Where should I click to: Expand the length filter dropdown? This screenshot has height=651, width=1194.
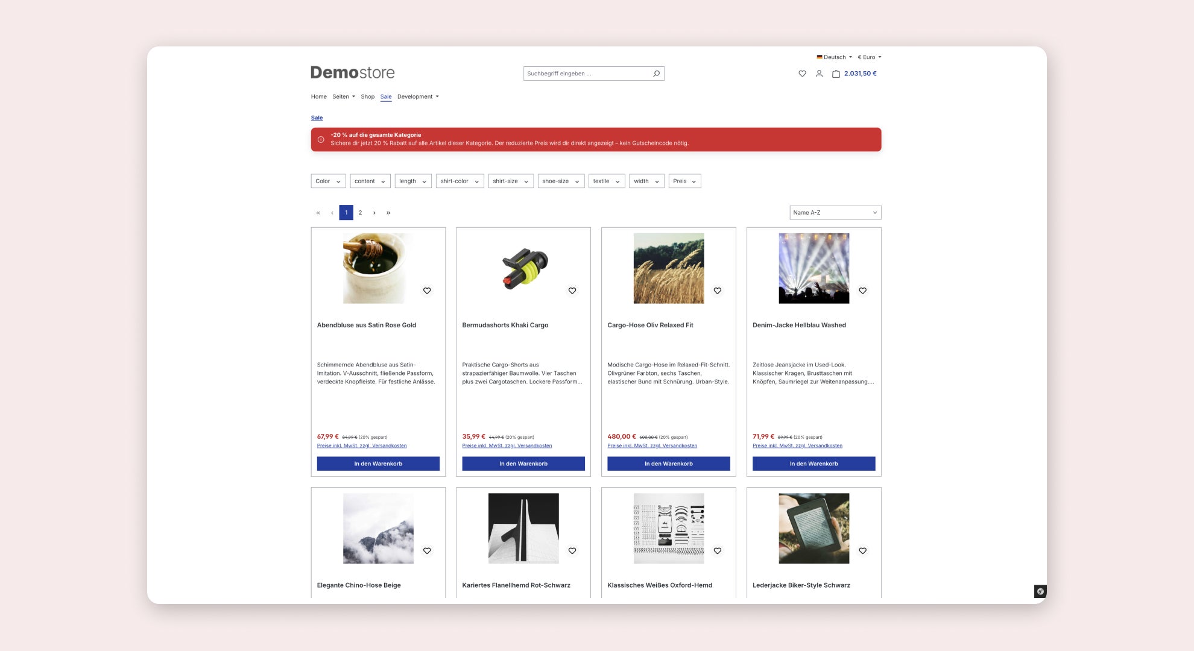[413, 181]
